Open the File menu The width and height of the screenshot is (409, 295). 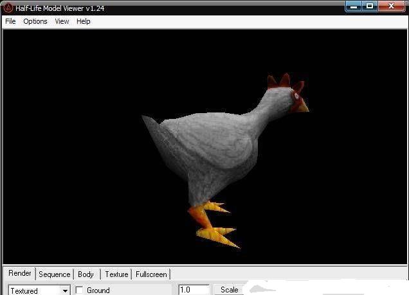tap(10, 21)
